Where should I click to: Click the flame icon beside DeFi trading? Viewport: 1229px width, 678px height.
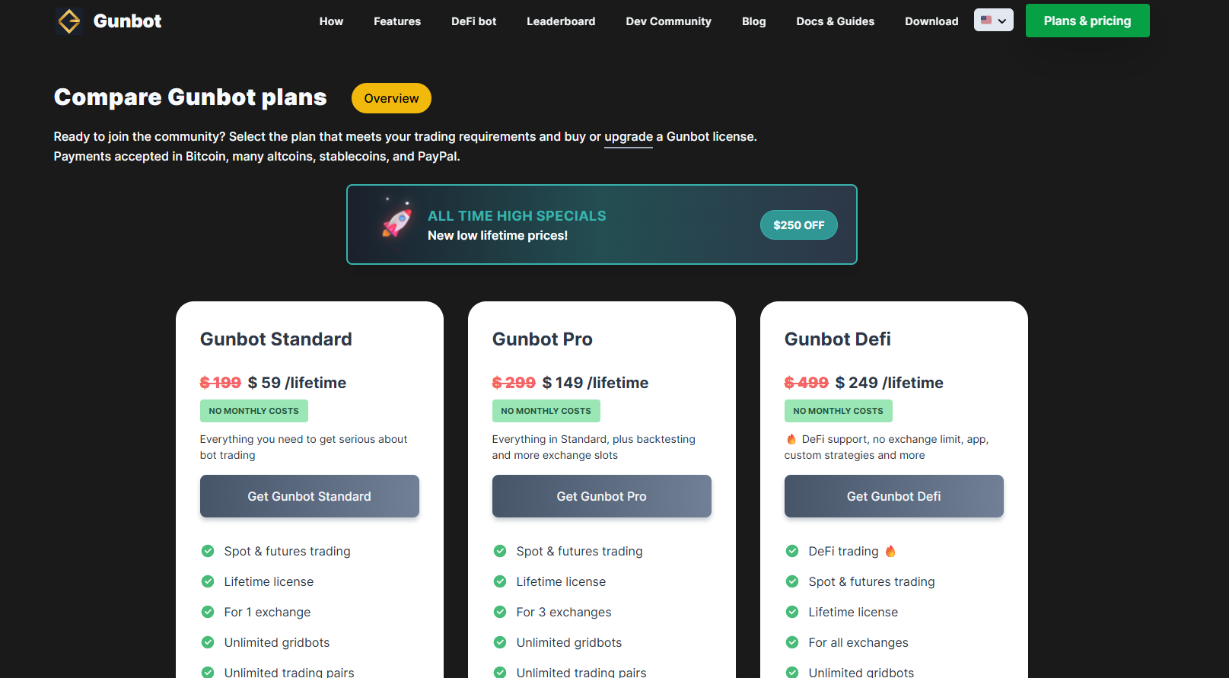[890, 551]
